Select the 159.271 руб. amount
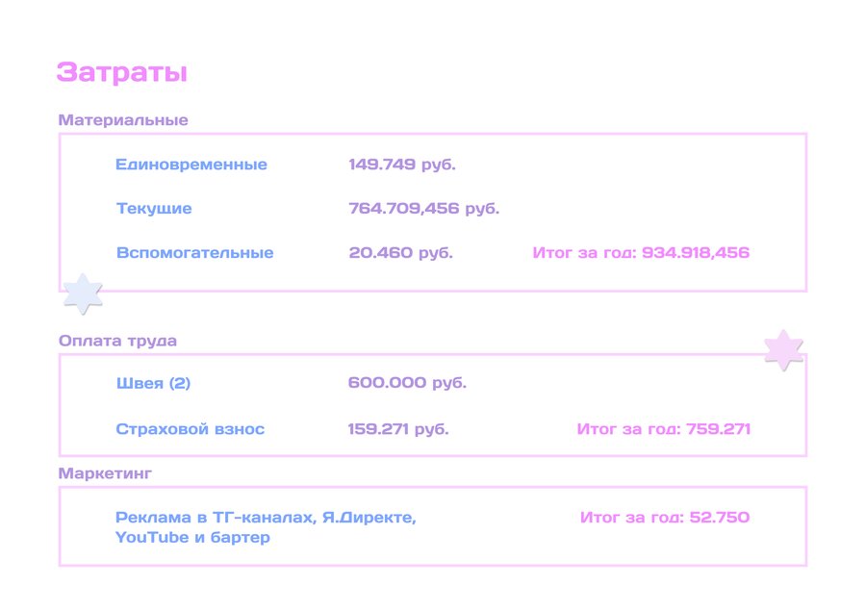Screen dimensions: 866x611 [398, 429]
